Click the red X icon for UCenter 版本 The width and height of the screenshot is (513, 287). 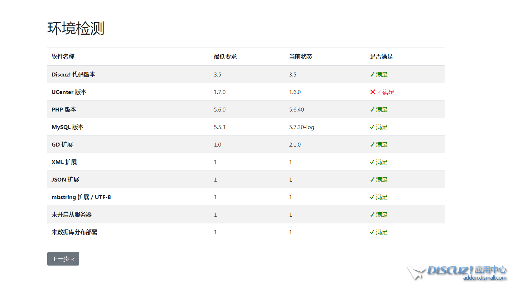coord(373,92)
